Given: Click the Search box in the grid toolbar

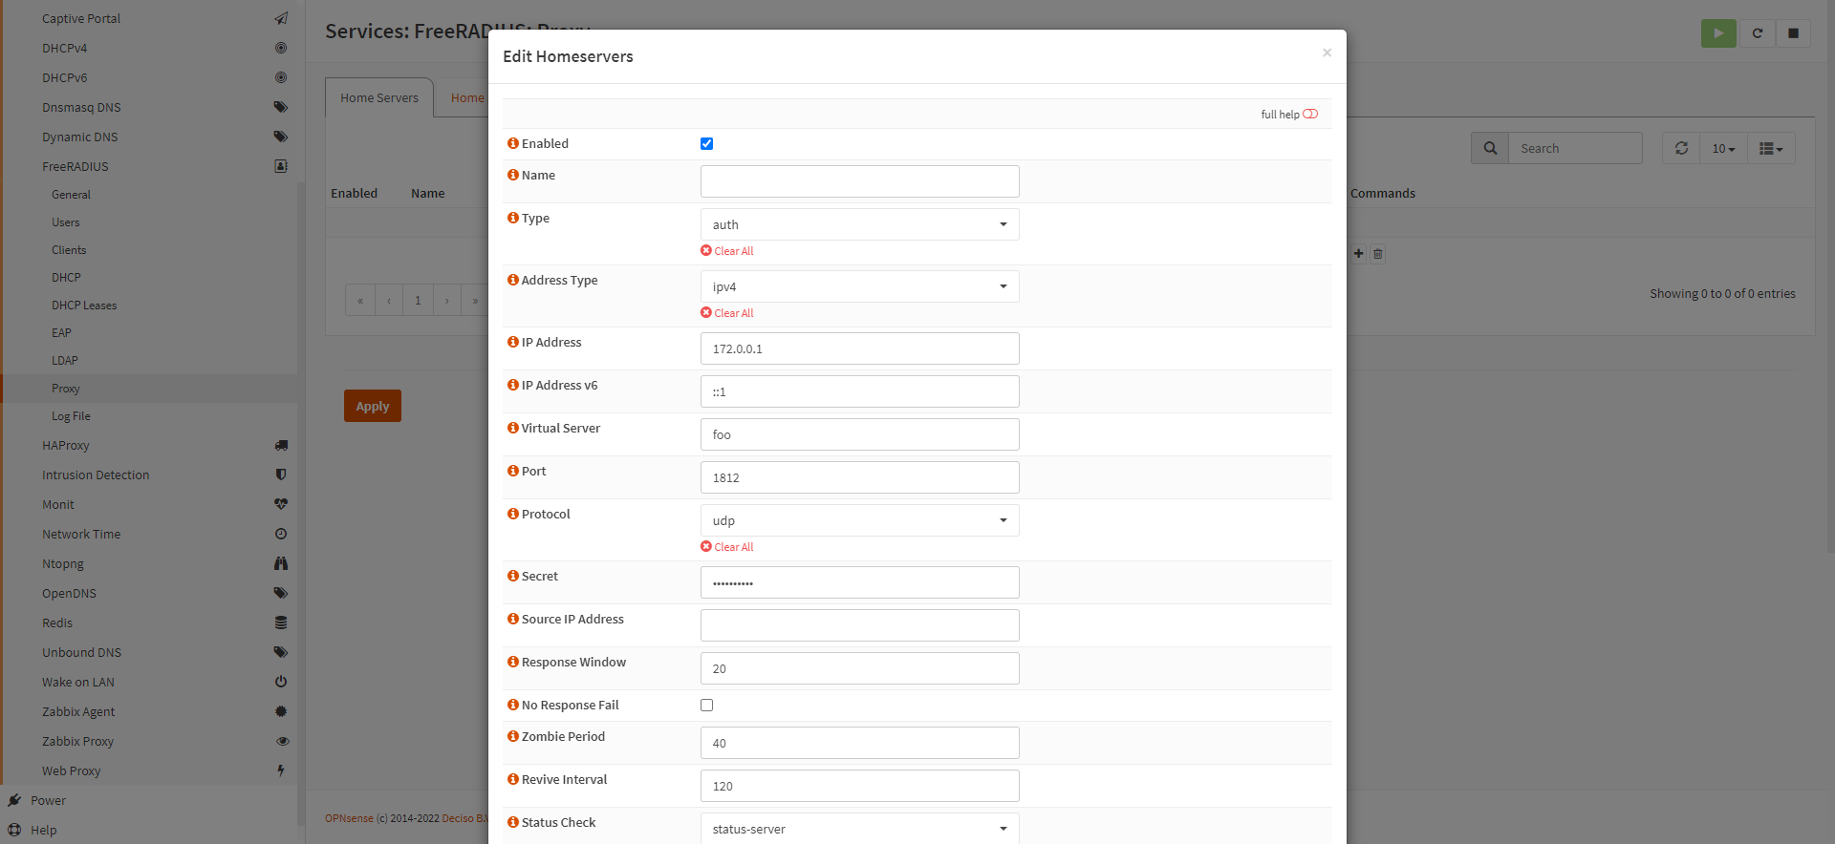Looking at the screenshot, I should [1575, 148].
